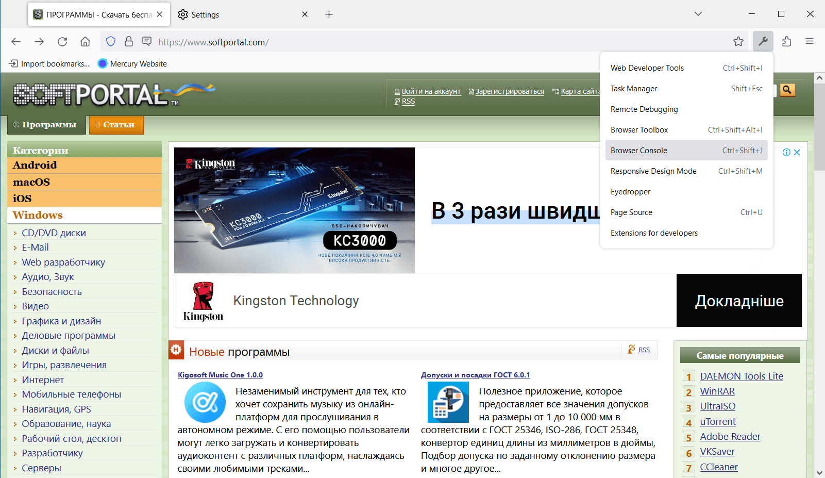
Task: Open tracking protection shield panel
Action: 111,41
